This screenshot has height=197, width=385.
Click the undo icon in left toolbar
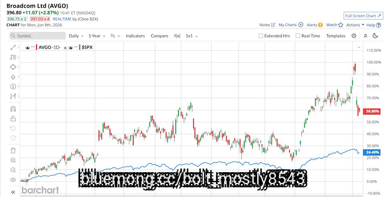pyautogui.click(x=13, y=128)
